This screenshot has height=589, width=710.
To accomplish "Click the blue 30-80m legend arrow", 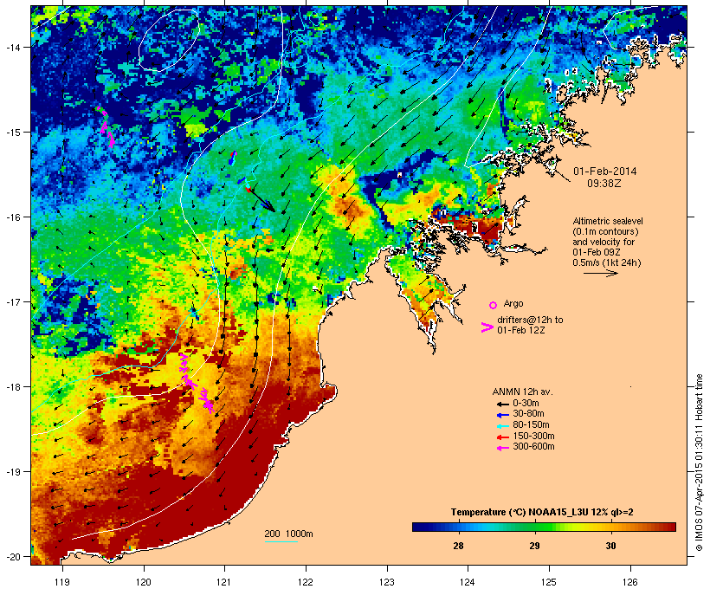I will pos(502,415).
